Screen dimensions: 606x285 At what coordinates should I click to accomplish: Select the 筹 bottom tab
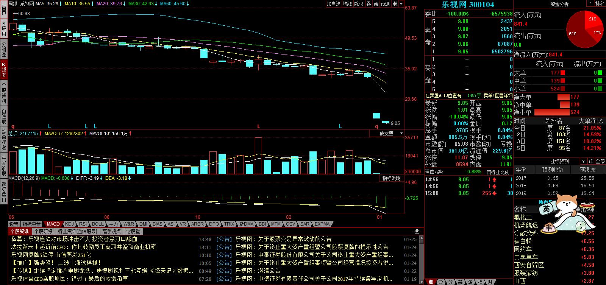coord(460,282)
